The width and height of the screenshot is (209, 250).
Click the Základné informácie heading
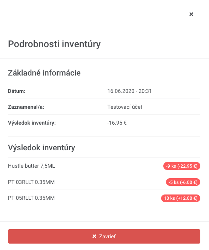[x=44, y=73]
